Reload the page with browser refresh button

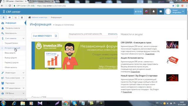(10, 6)
